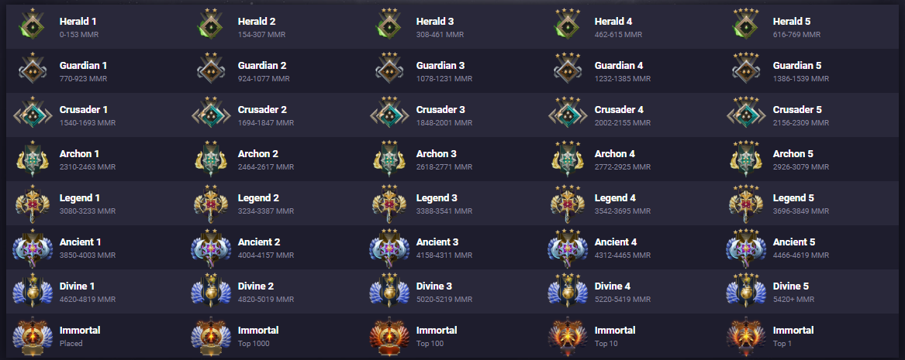Viewport: 905px width, 360px height.
Task: Choose the Immortal Top 10 medal icon
Action: [564, 336]
